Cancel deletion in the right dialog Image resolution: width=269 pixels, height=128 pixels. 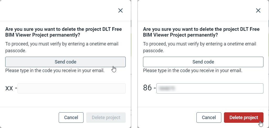click(209, 118)
